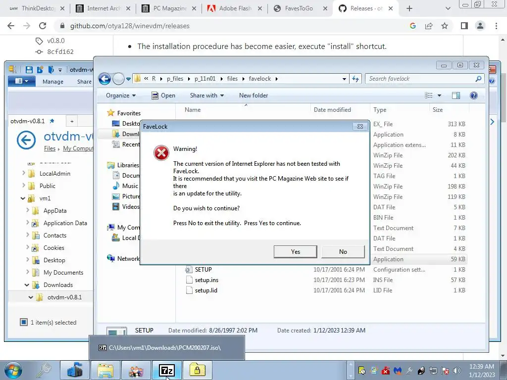Screen dimensions: 507x380
Task: Refresh the favelock folder view
Action: point(355,79)
